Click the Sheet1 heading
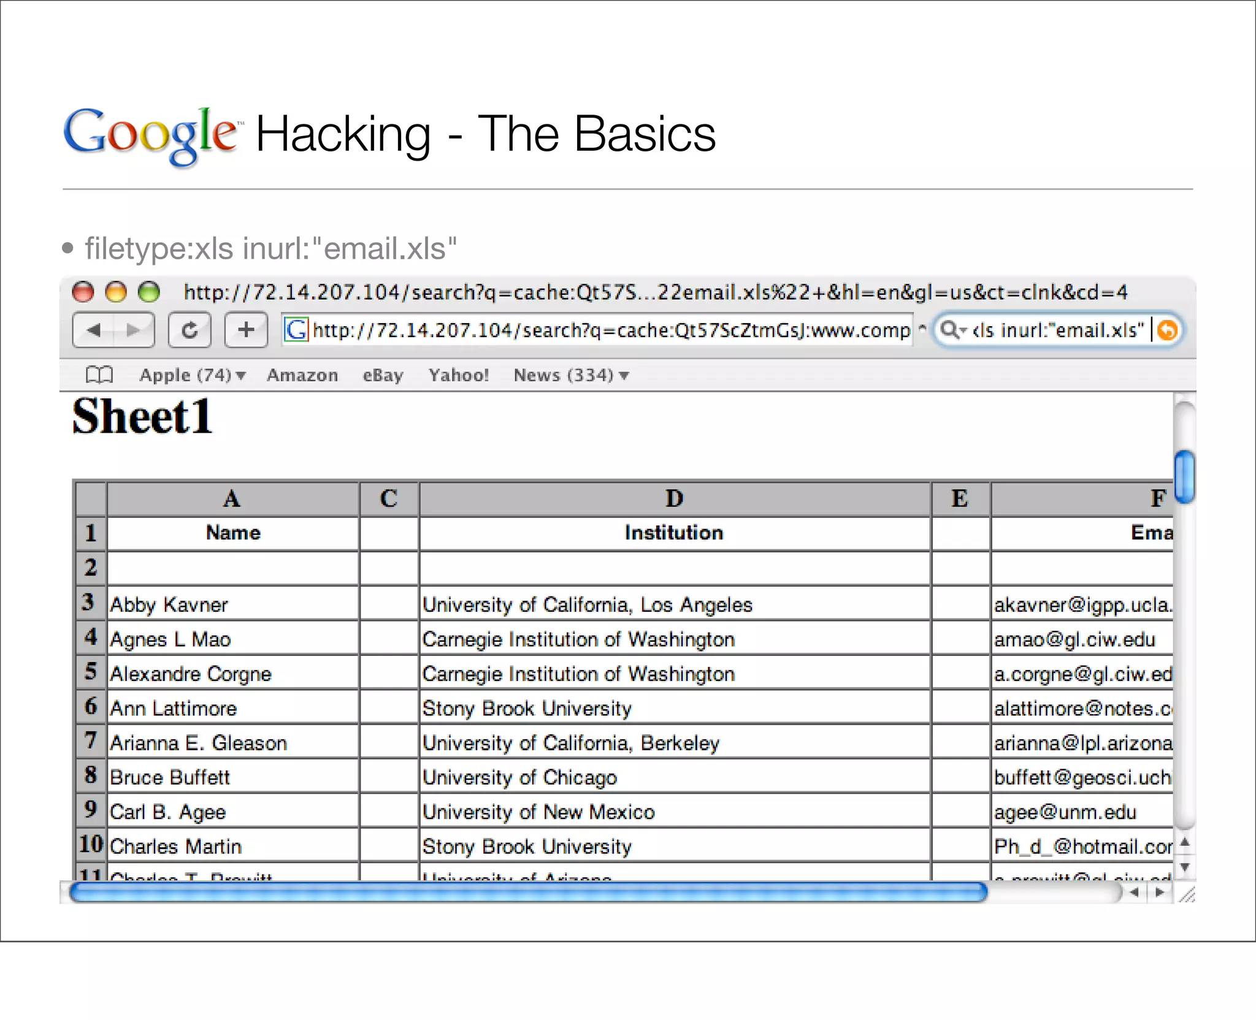 pos(142,416)
